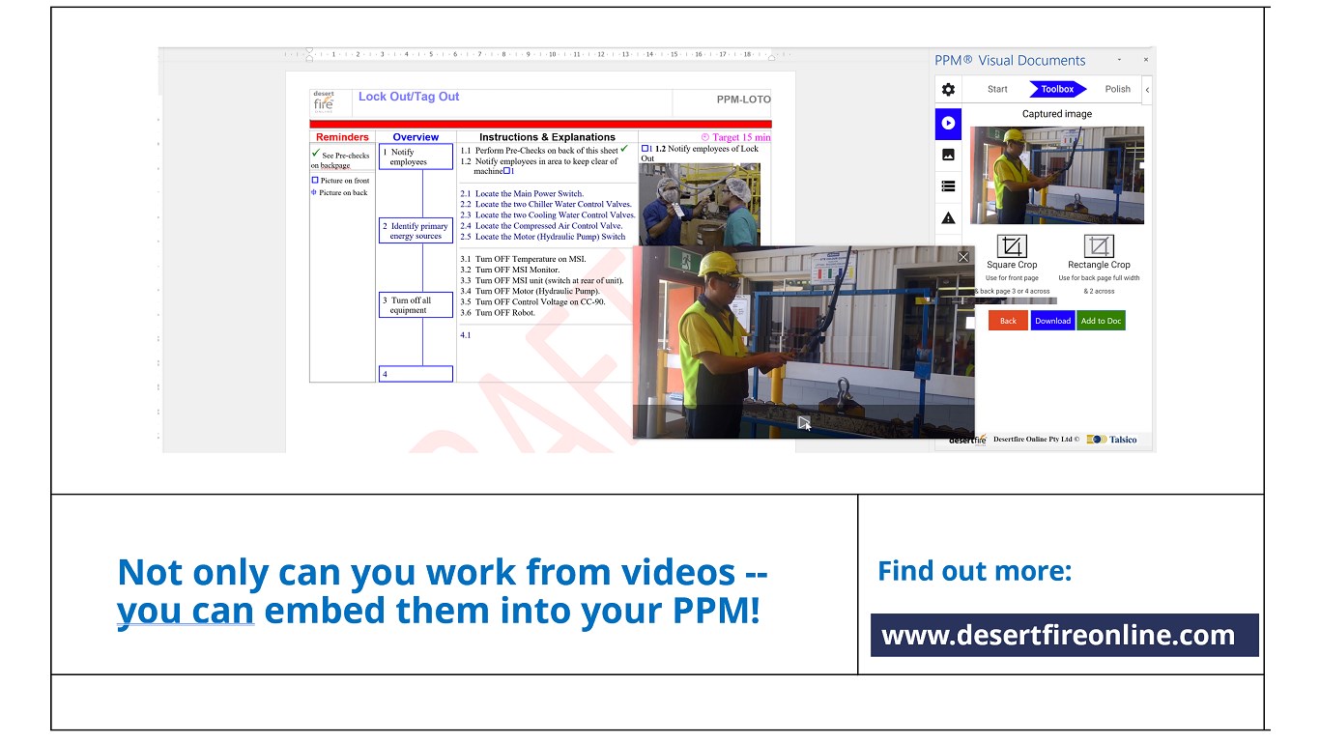Click the Overview column heading
Viewport: 1320px width, 742px height.
point(416,137)
